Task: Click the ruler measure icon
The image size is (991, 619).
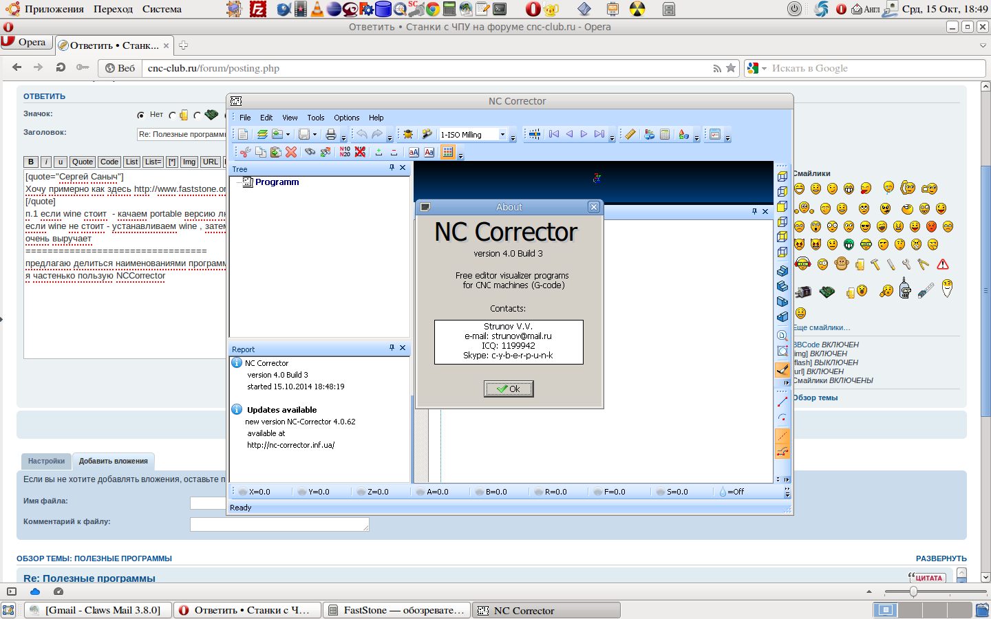Action: 630,135
